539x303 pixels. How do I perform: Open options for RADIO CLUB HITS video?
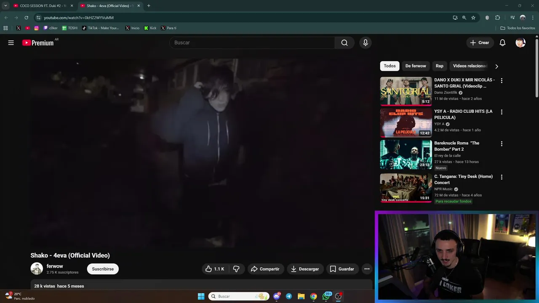click(x=501, y=112)
